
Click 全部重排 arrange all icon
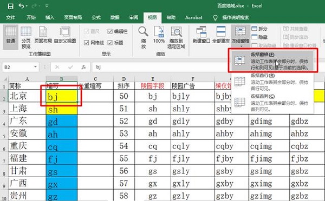[221, 35]
